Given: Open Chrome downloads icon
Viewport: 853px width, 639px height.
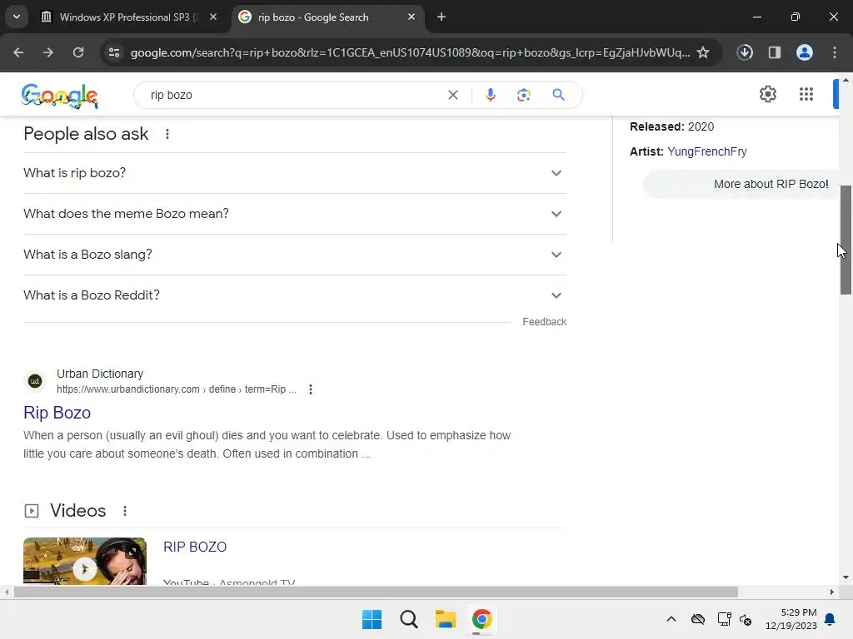Looking at the screenshot, I should [x=745, y=52].
